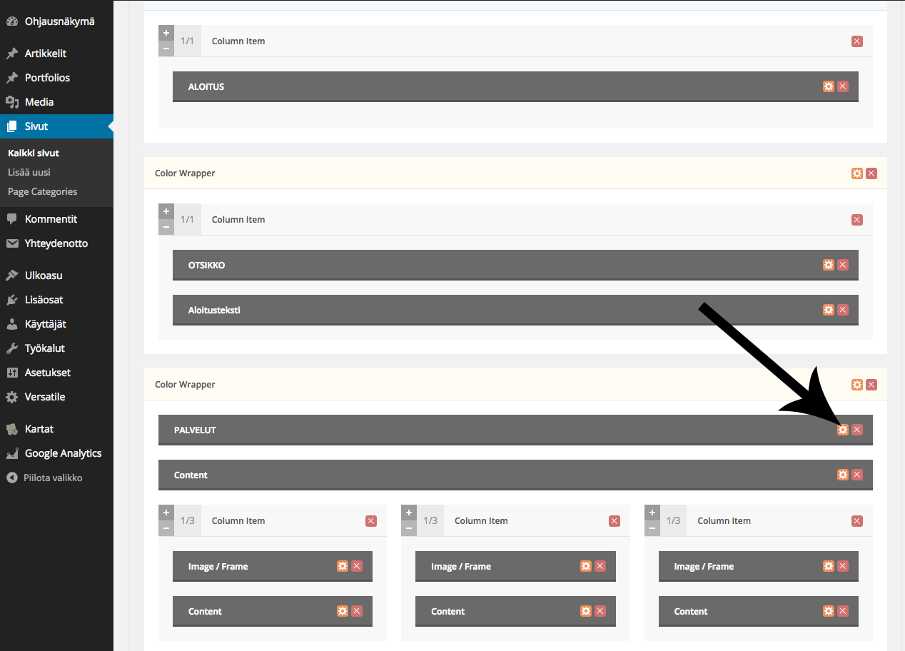Viewport: 905px width, 651px height.
Task: Go to Portfolios menu item
Action: 56,78
